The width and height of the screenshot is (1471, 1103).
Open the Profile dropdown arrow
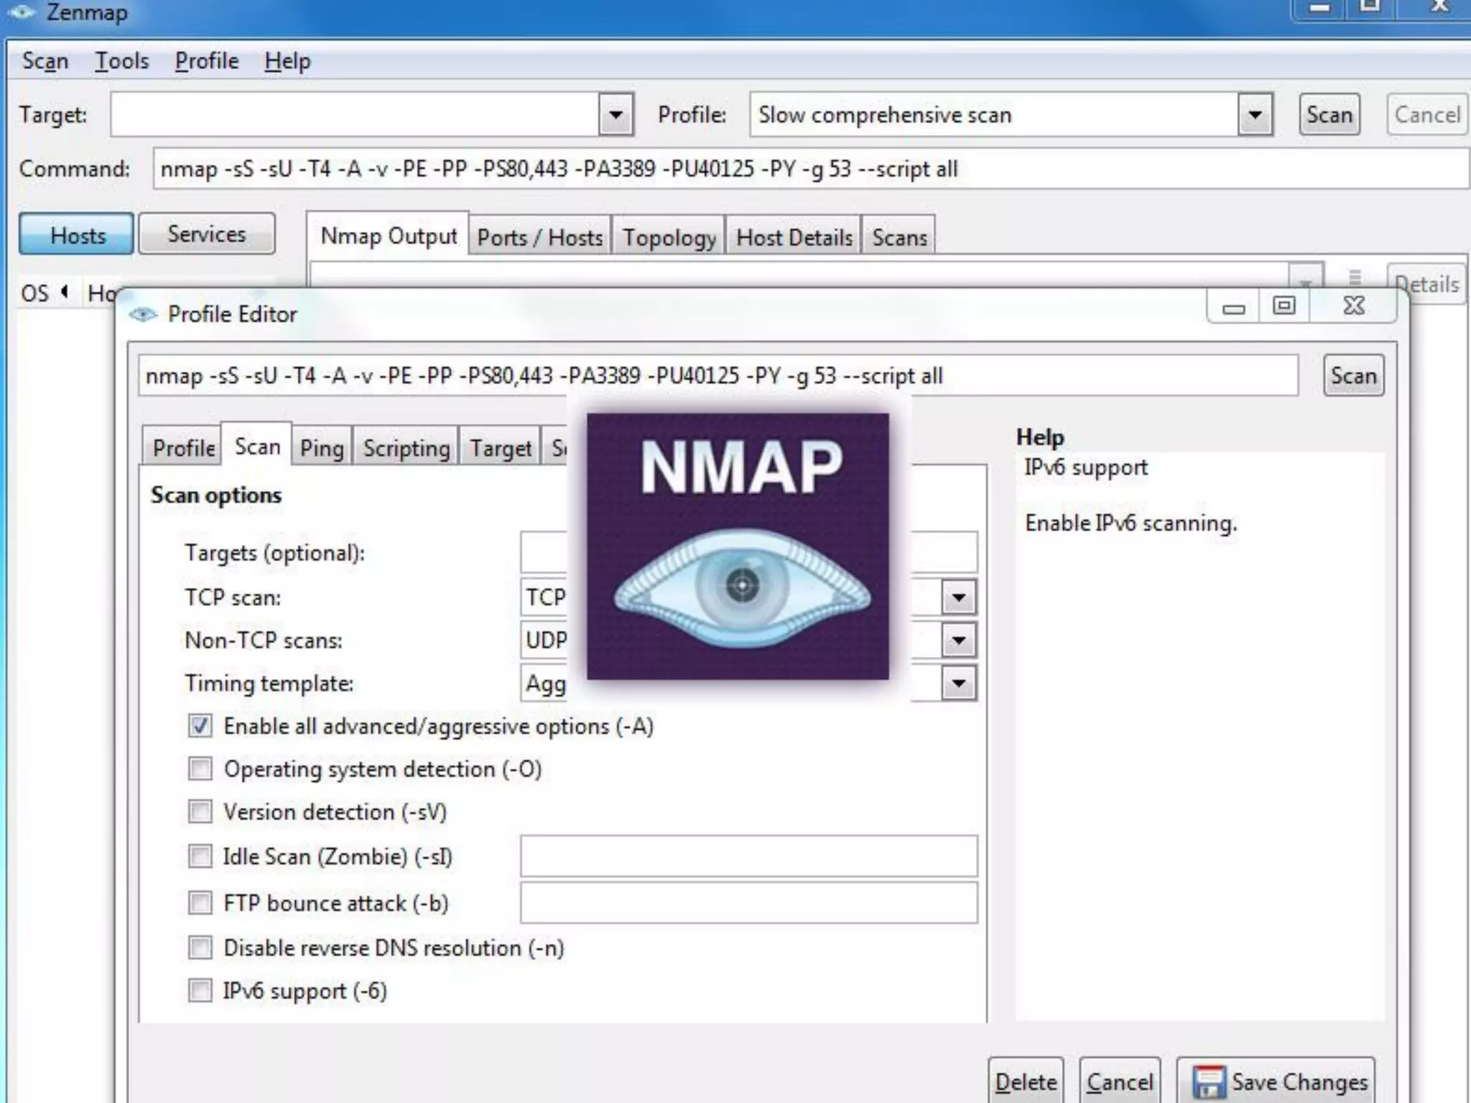(1255, 115)
